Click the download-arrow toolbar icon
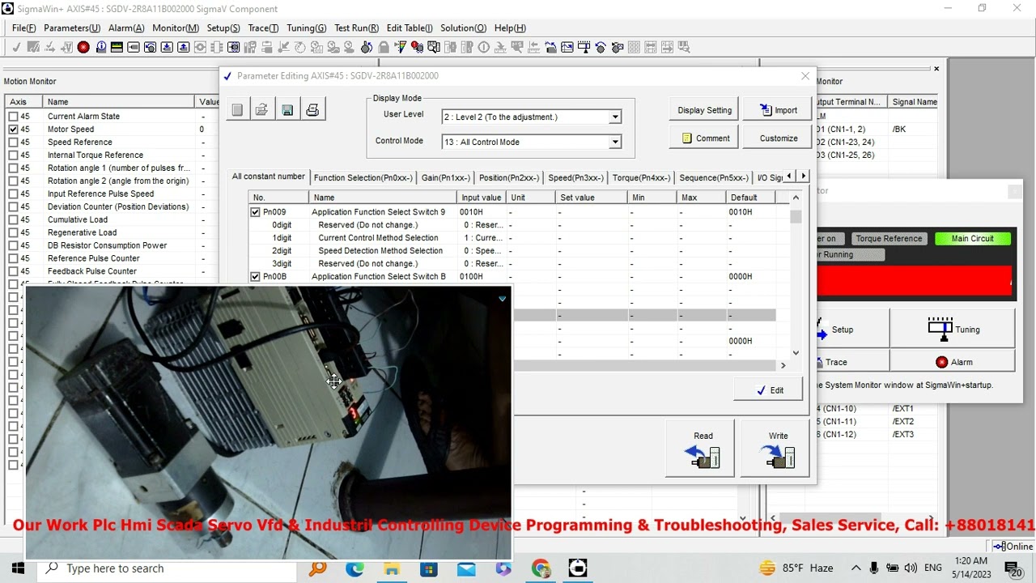This screenshot has width=1036, height=583. coord(168,48)
